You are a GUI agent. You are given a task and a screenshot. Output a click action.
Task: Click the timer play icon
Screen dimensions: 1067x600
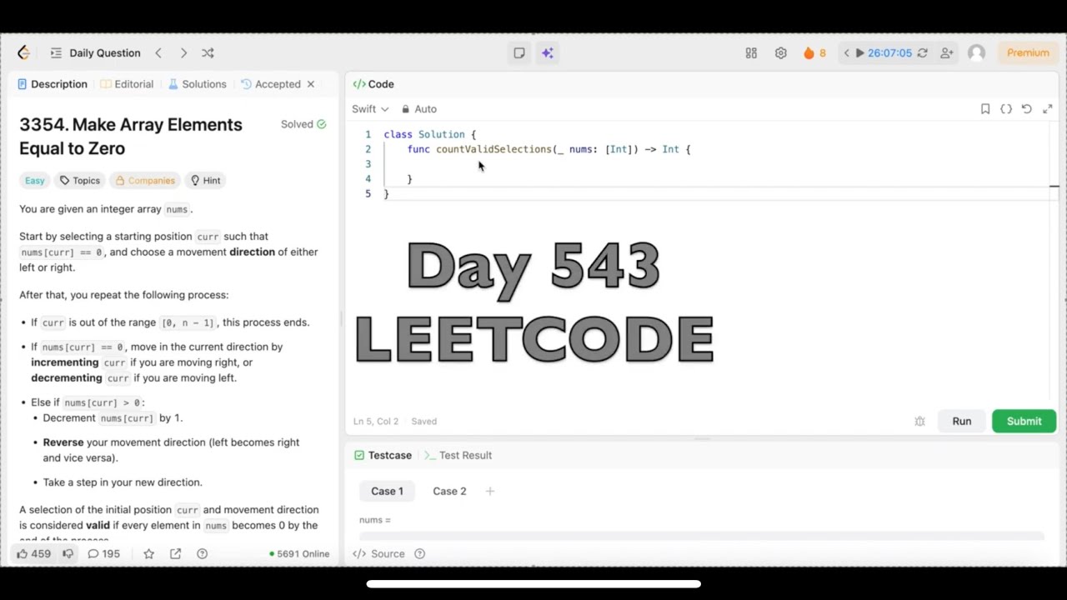859,52
